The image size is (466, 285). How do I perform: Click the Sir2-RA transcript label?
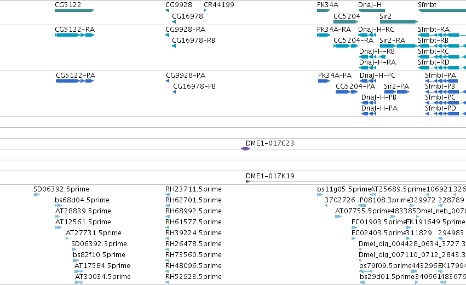point(392,40)
